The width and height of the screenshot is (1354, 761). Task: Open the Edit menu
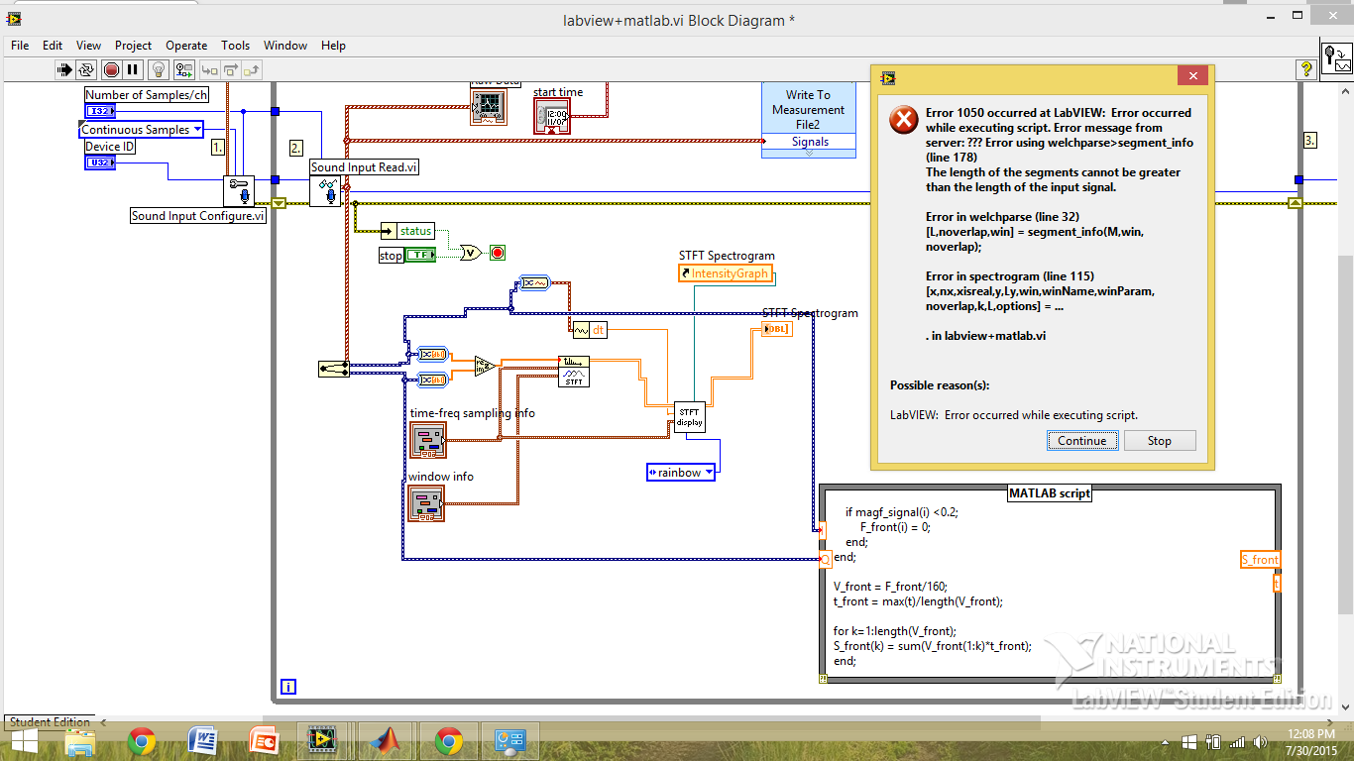point(53,46)
